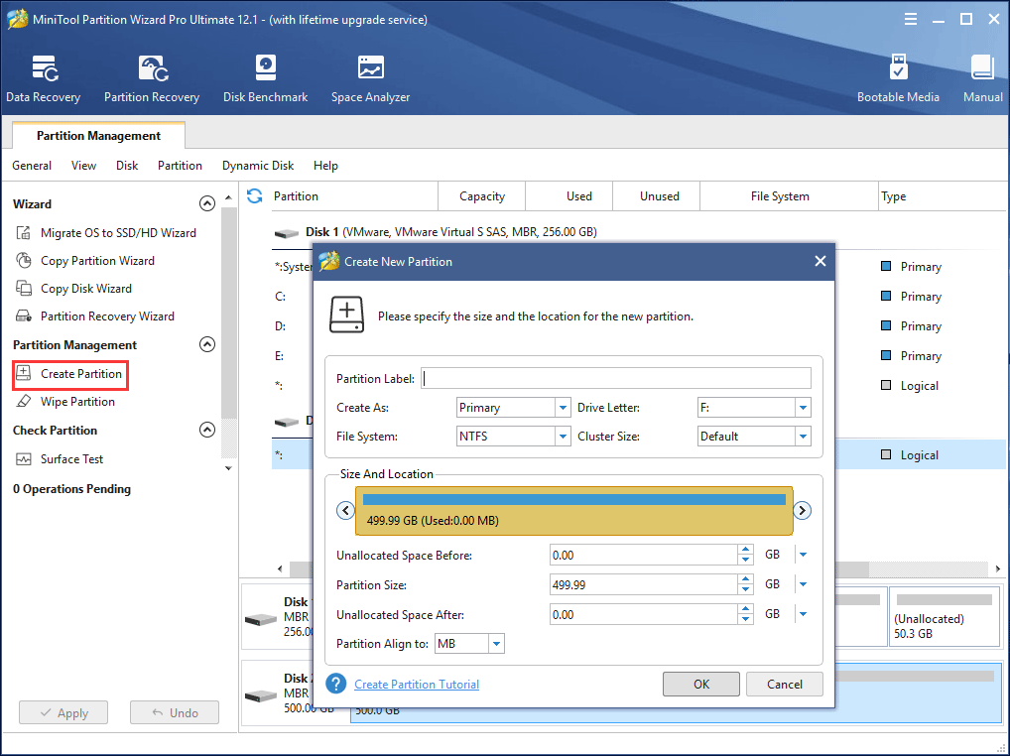Launch Migrate OS to SSD/HD Wizard

pyautogui.click(x=105, y=232)
